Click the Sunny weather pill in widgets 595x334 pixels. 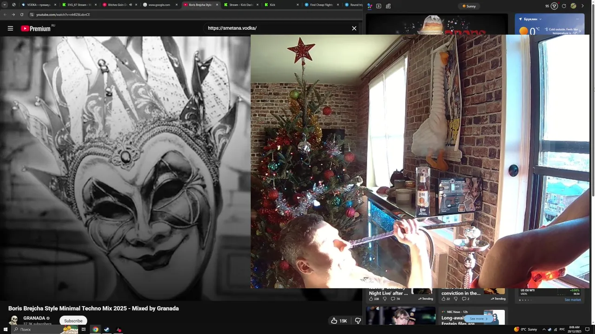[469, 6]
